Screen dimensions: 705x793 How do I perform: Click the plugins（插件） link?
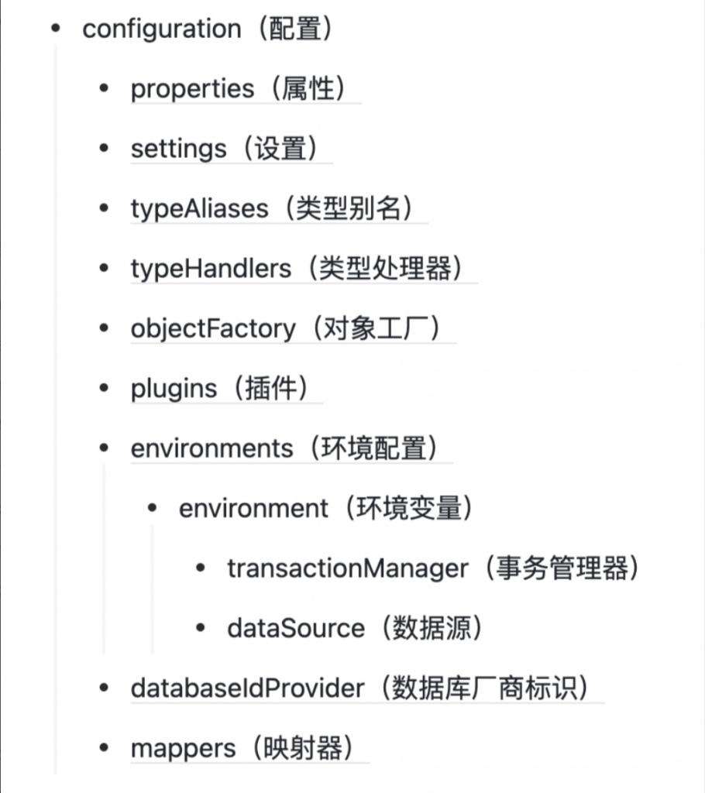(225, 388)
